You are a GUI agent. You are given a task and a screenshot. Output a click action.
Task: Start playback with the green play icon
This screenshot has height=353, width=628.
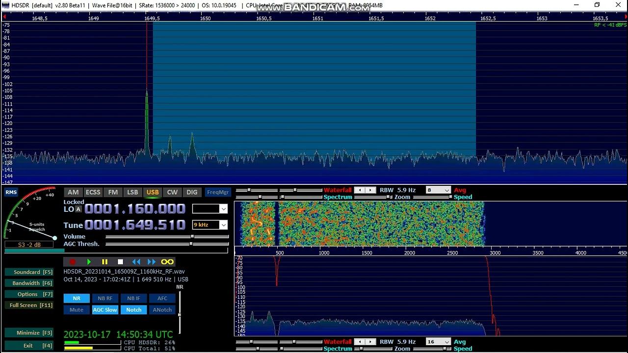tap(89, 262)
